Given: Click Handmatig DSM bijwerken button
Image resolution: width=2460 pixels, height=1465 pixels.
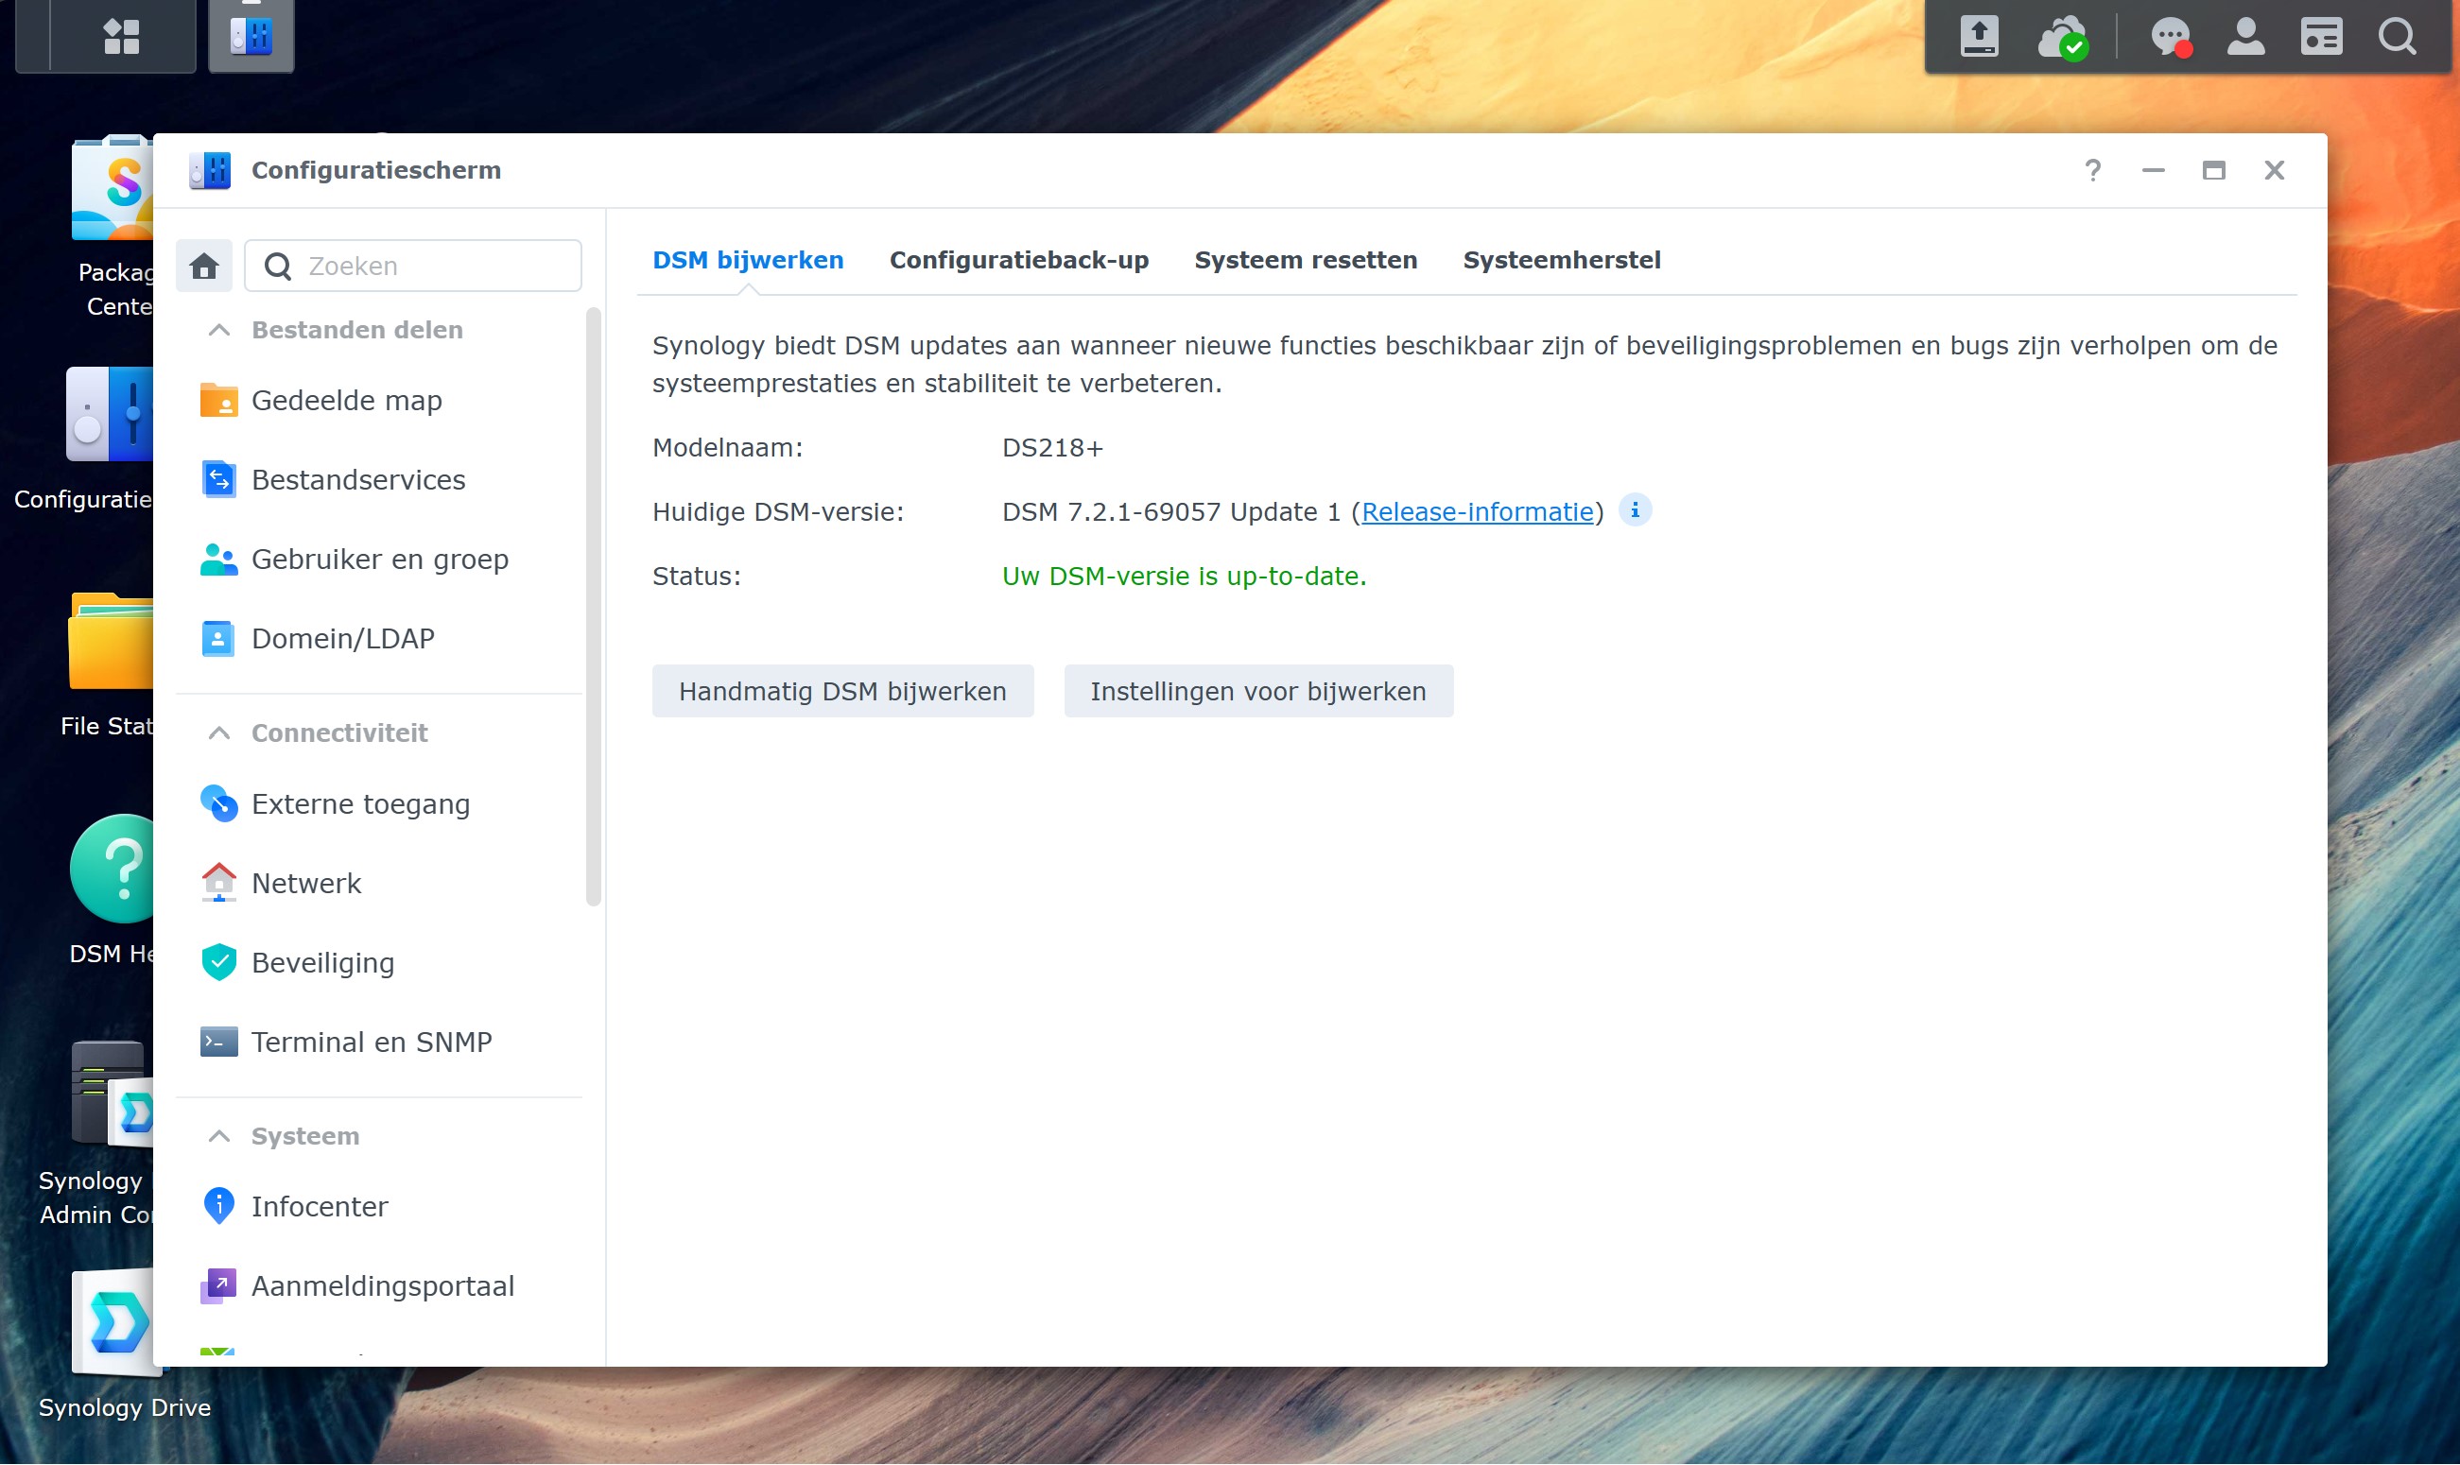Looking at the screenshot, I should tap(842, 691).
